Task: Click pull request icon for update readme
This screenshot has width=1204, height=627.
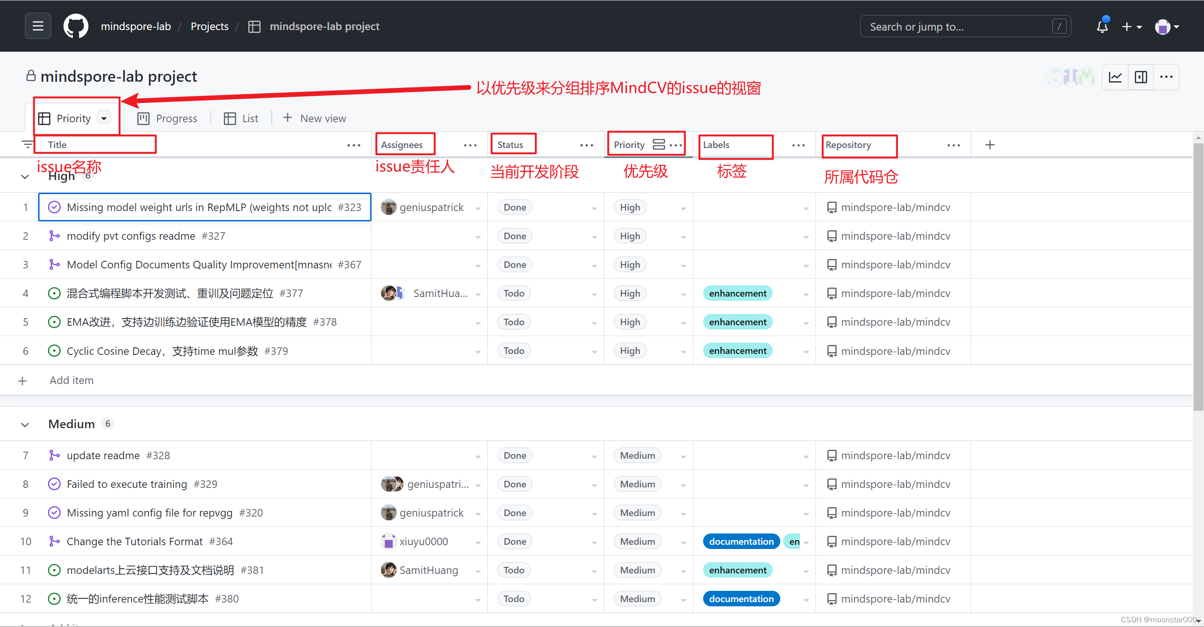Action: tap(55, 455)
